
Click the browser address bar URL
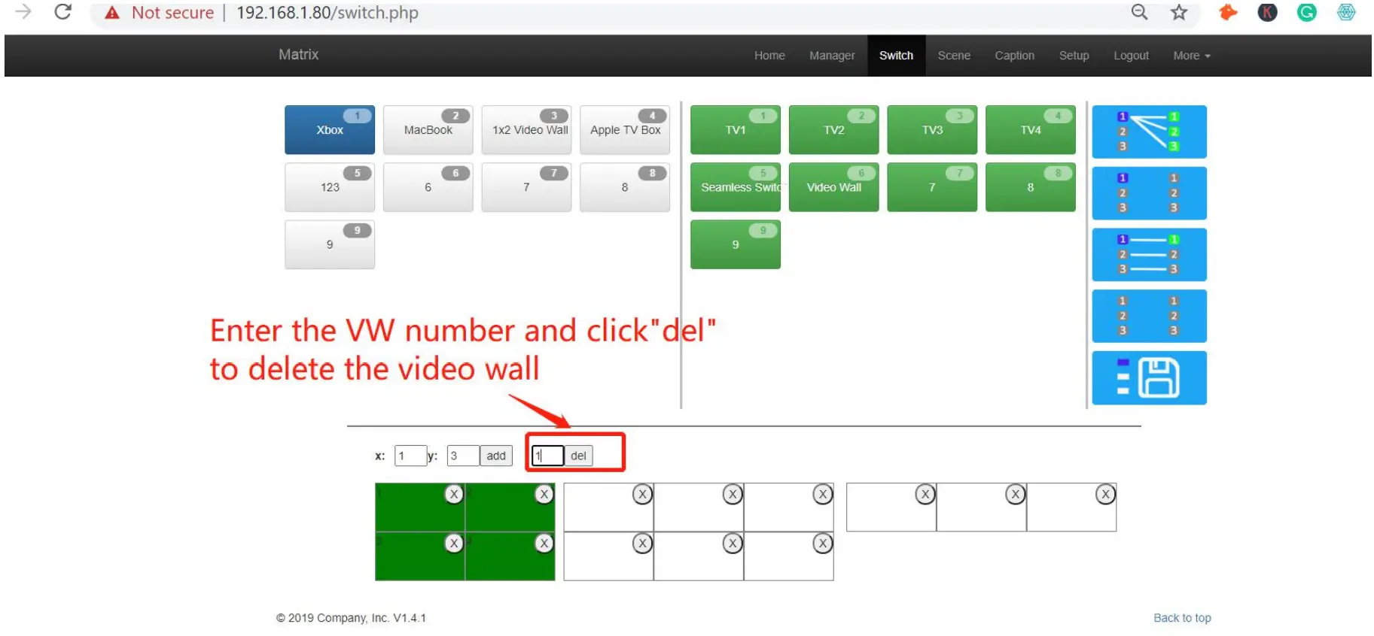pos(328,13)
